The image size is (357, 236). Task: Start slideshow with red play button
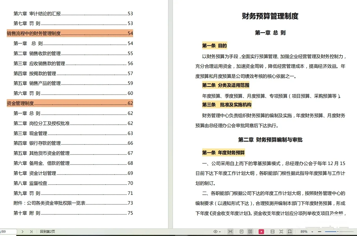coord(261,232)
